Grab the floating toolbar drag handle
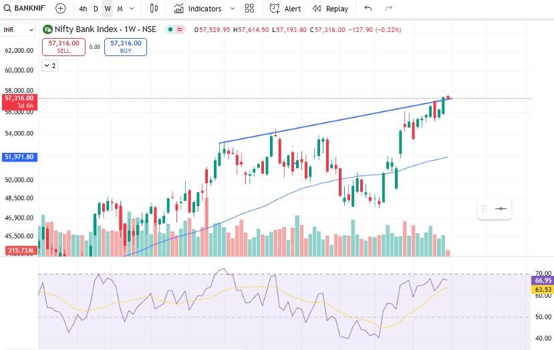The width and height of the screenshot is (554, 350). click(x=484, y=208)
